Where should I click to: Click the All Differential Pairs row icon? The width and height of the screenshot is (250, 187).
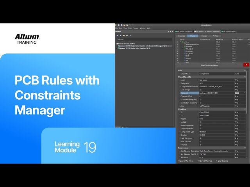point(185,44)
